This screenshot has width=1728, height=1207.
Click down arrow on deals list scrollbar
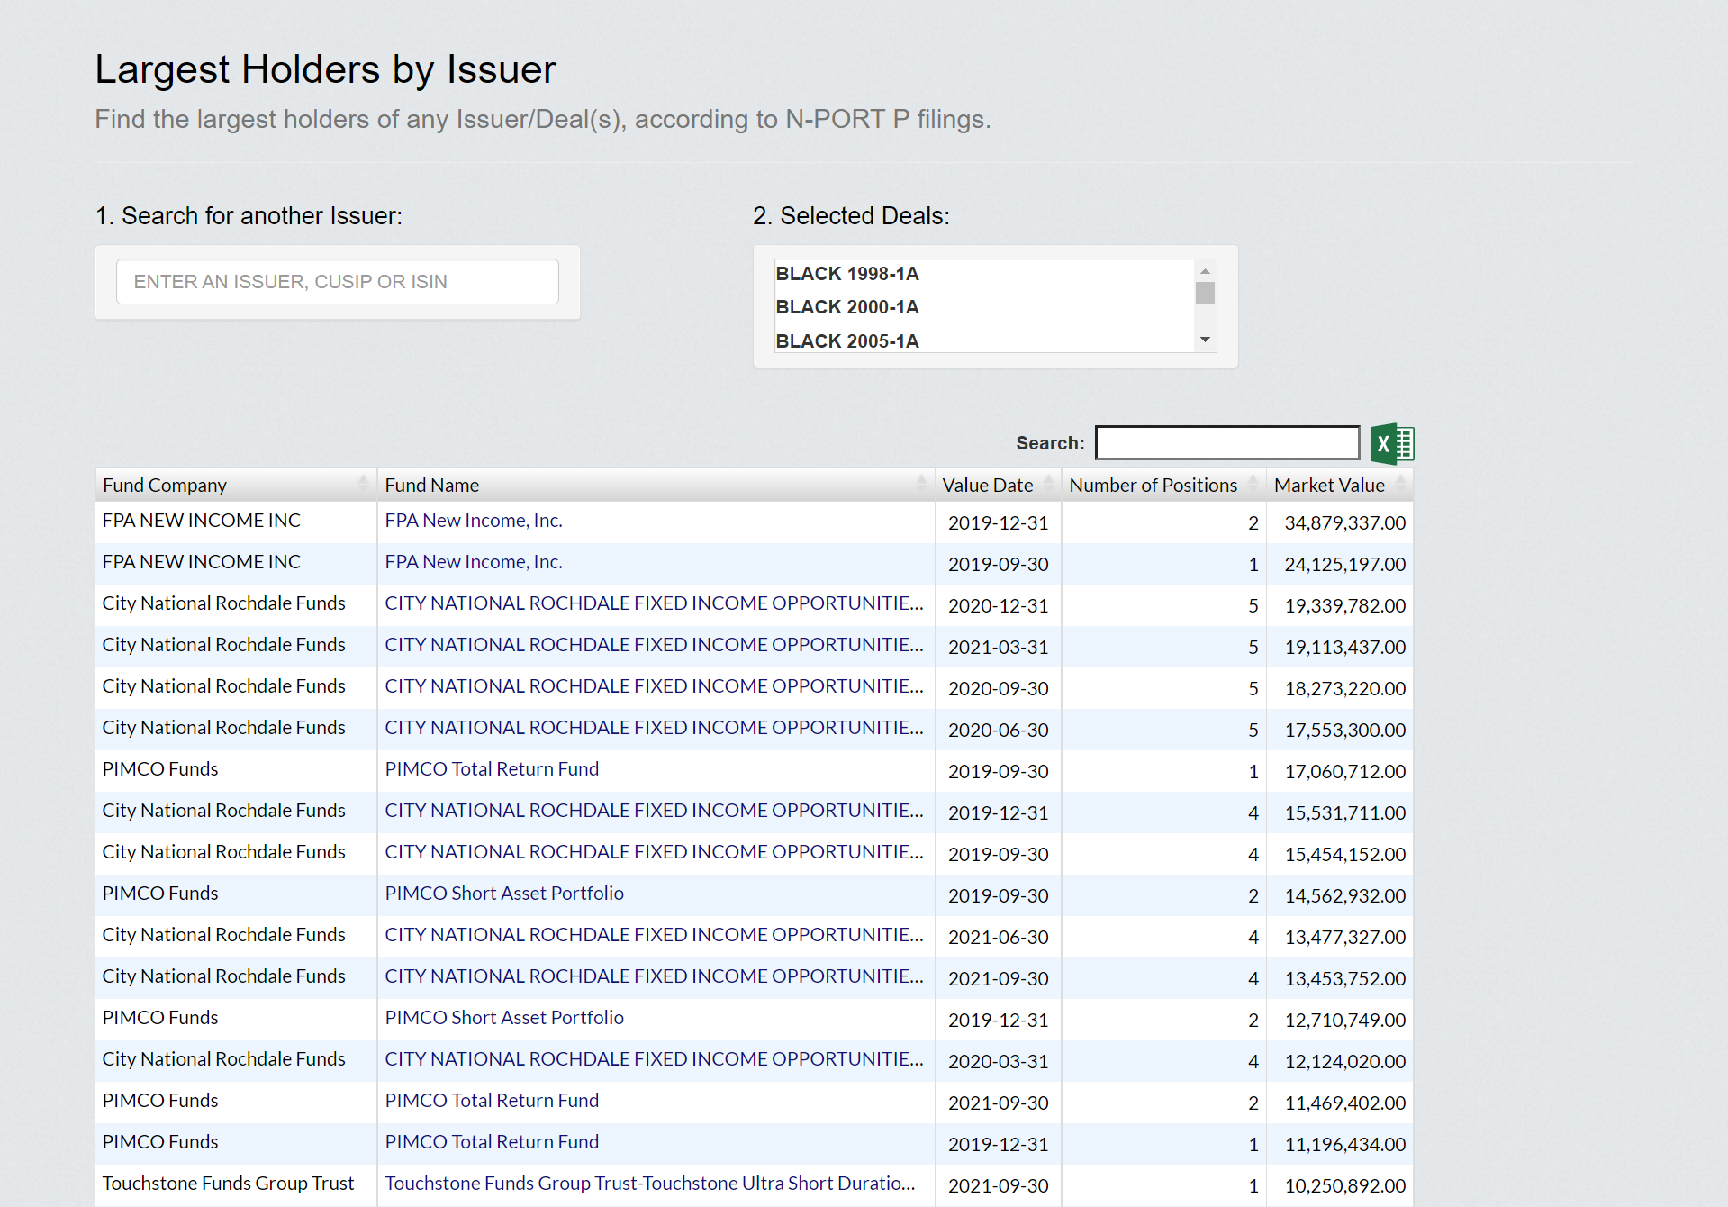point(1205,340)
